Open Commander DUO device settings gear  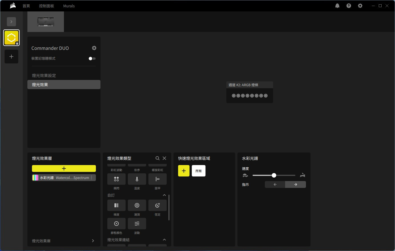(94, 48)
